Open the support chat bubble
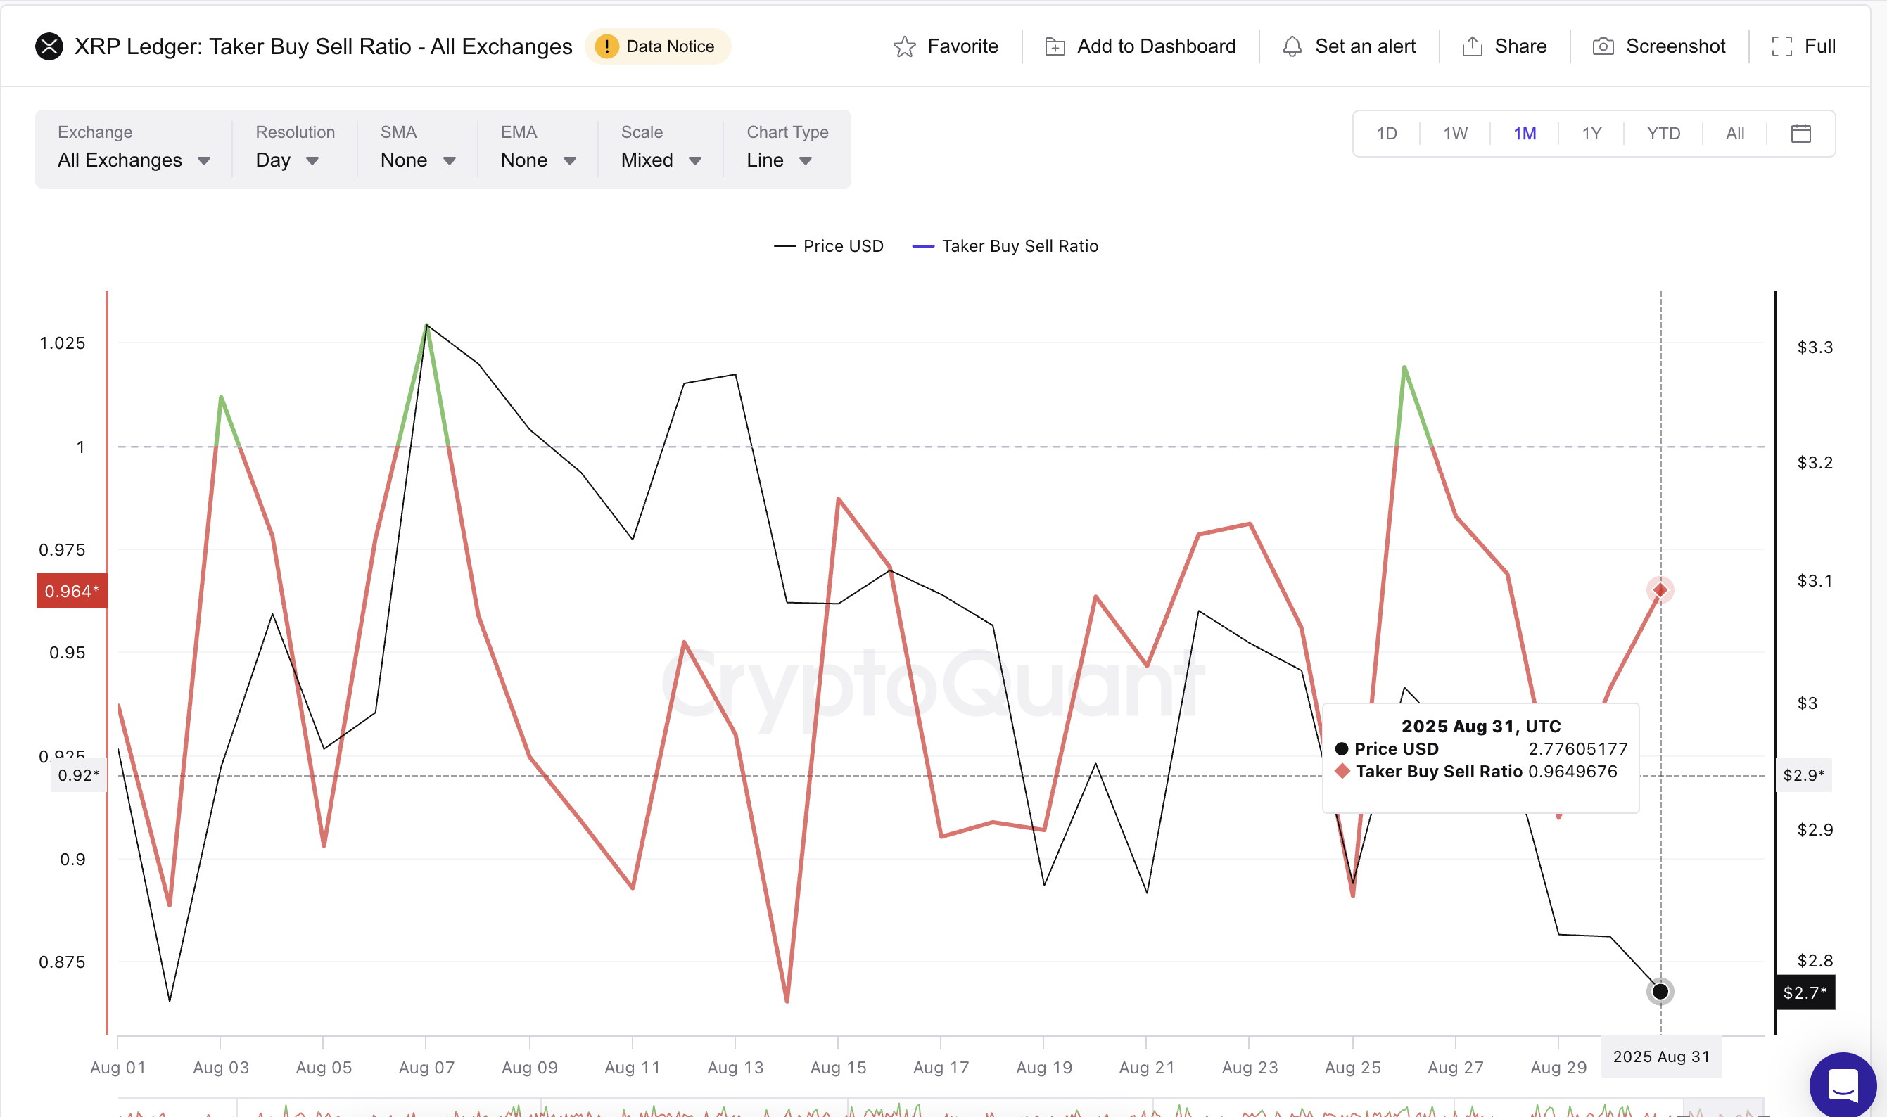This screenshot has width=1887, height=1117. 1842,1085
